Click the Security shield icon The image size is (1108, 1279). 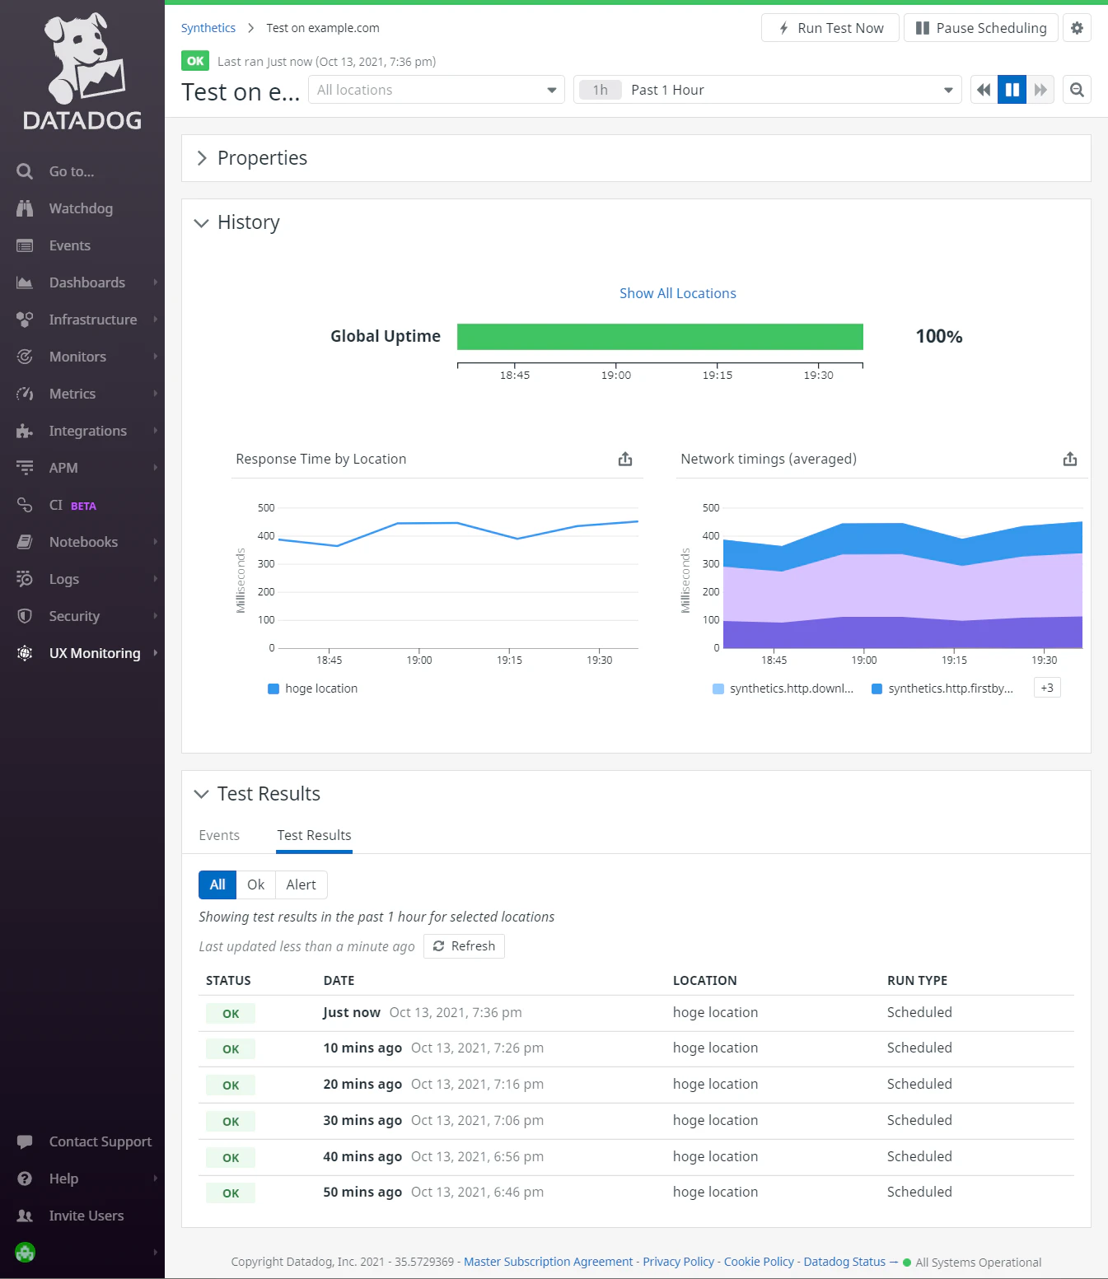25,616
